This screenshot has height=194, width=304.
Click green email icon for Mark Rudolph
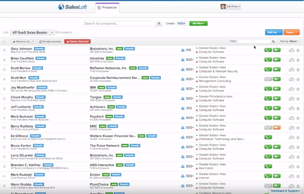click(x=277, y=176)
